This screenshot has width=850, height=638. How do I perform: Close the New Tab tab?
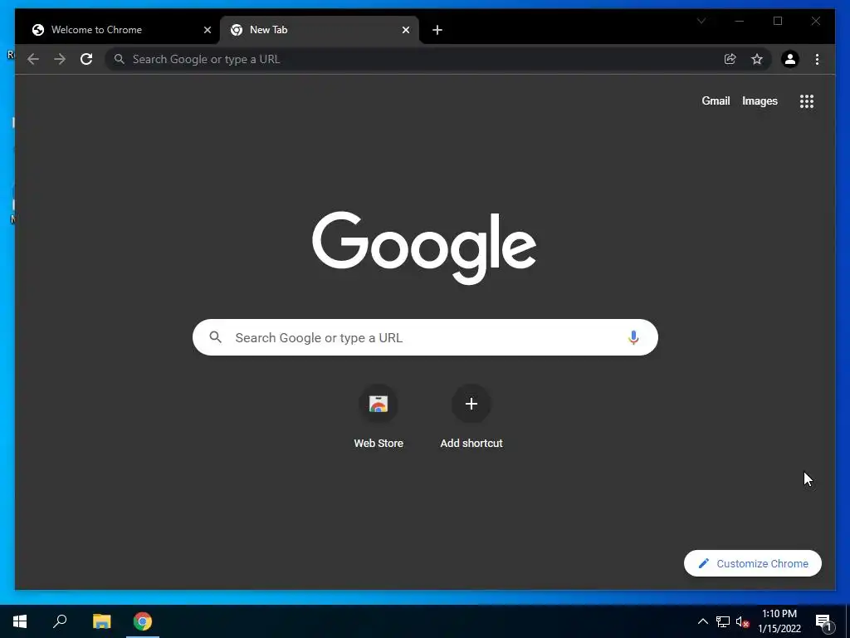point(405,30)
